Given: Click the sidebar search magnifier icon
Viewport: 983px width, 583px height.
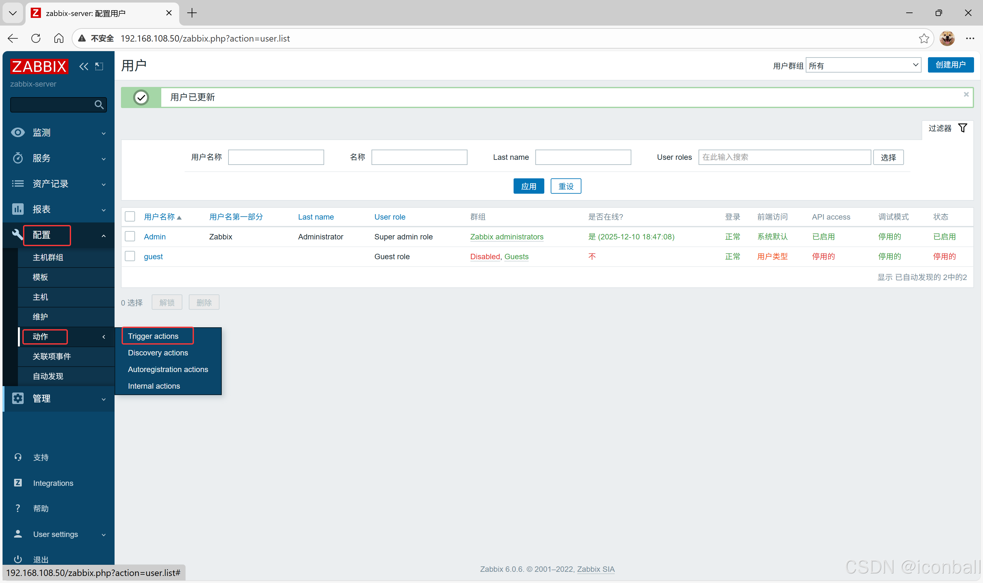Looking at the screenshot, I should pyautogui.click(x=99, y=105).
